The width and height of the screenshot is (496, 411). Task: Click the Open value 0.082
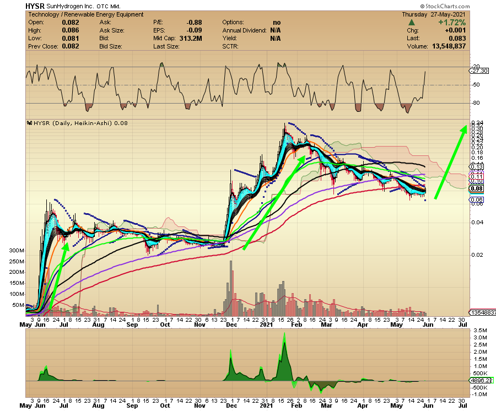coord(70,23)
